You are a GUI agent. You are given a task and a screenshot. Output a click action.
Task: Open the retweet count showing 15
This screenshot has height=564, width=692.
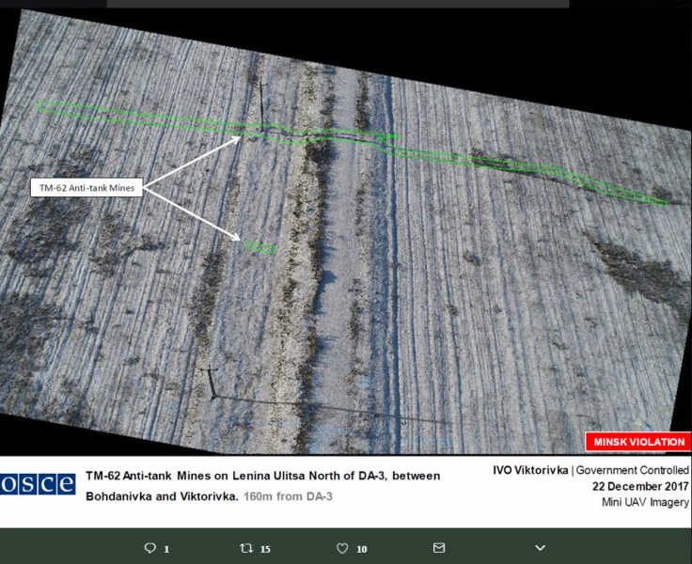[265, 549]
